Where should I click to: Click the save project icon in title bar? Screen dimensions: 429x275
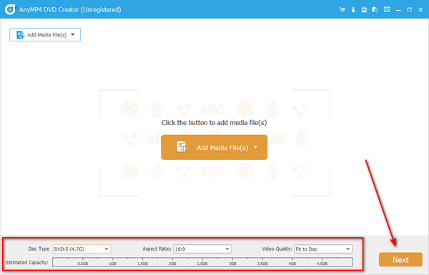[364, 10]
